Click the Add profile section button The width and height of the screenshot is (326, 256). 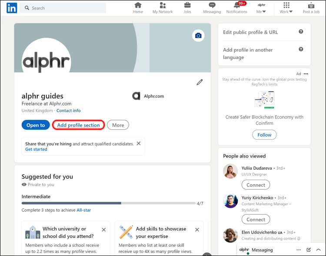click(78, 125)
